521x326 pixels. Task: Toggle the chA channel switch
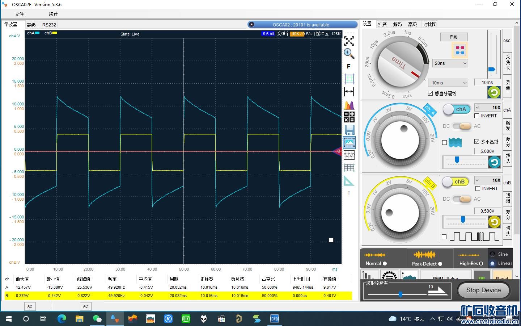[x=457, y=109]
